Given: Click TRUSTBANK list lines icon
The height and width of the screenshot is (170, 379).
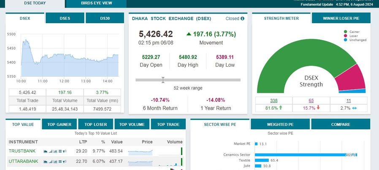Looking at the screenshot, I should [60, 151].
